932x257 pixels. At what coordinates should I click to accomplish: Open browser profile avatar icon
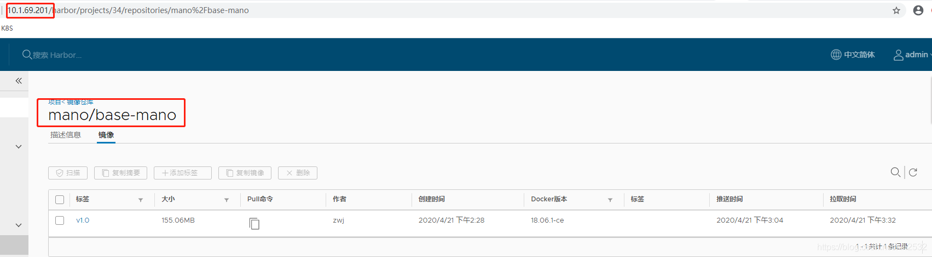point(918,10)
